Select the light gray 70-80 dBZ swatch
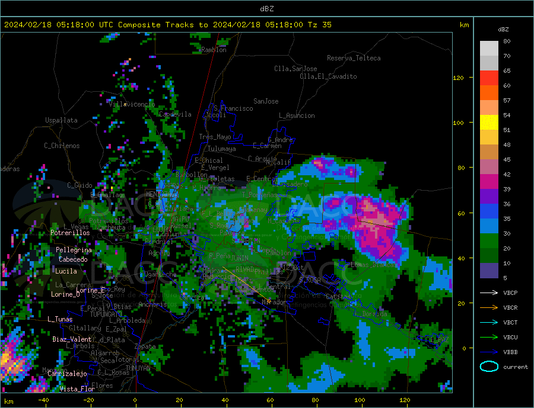Image resolution: width=534 pixels, height=408 pixels. (489, 49)
